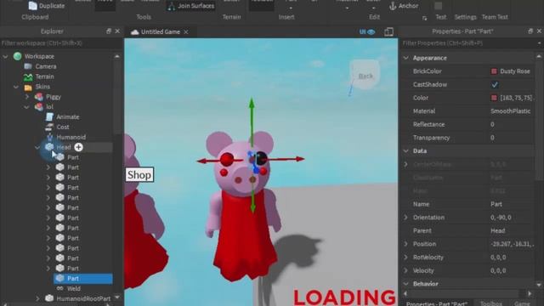Expand the Orientation property
Viewport: 544px width, 306px height.
point(405,218)
